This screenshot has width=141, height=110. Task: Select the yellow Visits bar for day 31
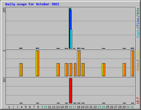131,63
